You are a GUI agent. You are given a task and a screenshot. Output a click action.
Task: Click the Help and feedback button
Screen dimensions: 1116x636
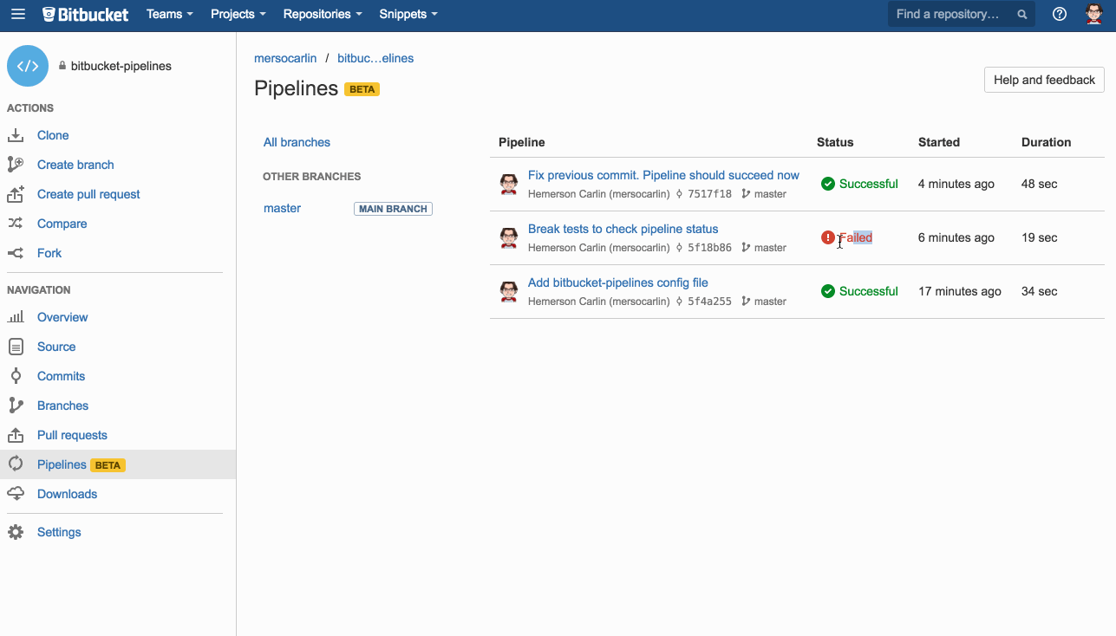pyautogui.click(x=1044, y=80)
